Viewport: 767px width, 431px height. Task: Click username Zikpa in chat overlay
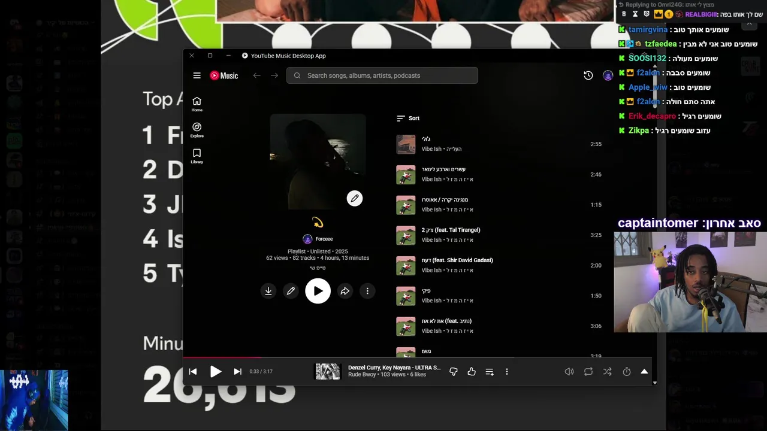[x=639, y=130]
